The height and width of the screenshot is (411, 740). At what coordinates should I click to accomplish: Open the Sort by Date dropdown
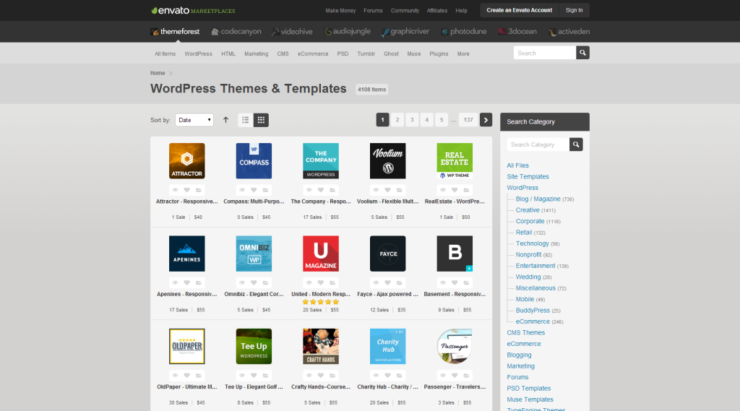coord(194,120)
